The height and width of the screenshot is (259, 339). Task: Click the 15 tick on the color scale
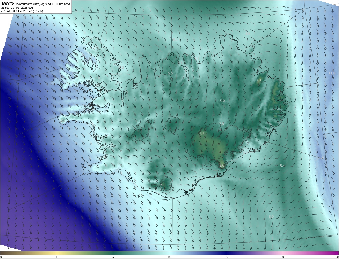(226, 257)
